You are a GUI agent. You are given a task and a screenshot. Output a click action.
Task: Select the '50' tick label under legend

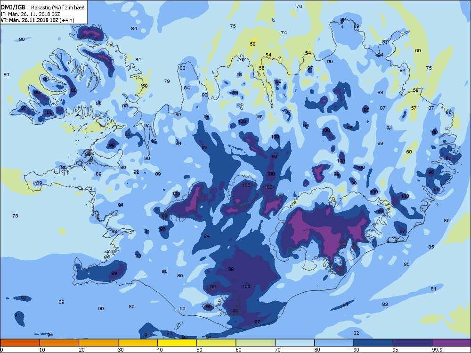tap(199, 349)
